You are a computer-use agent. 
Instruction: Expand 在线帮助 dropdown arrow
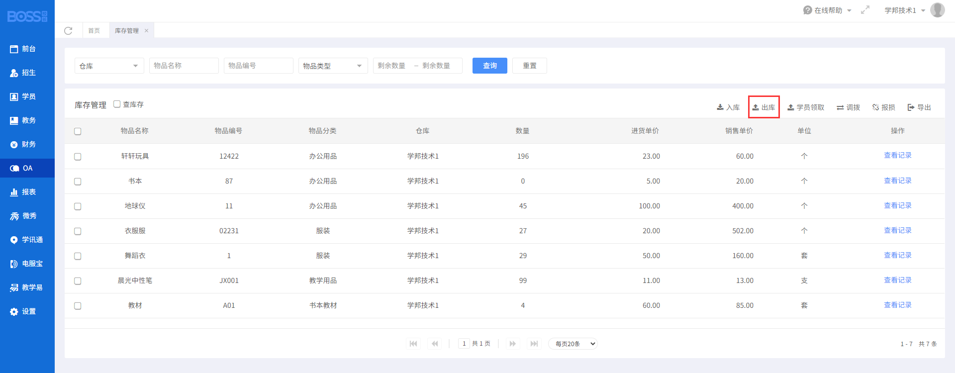(x=849, y=10)
